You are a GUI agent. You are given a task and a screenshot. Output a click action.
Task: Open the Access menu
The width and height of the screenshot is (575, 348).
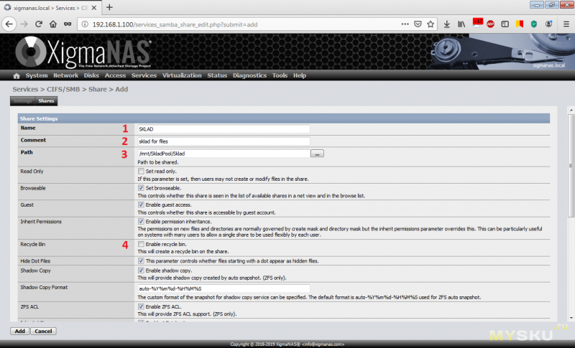point(115,75)
